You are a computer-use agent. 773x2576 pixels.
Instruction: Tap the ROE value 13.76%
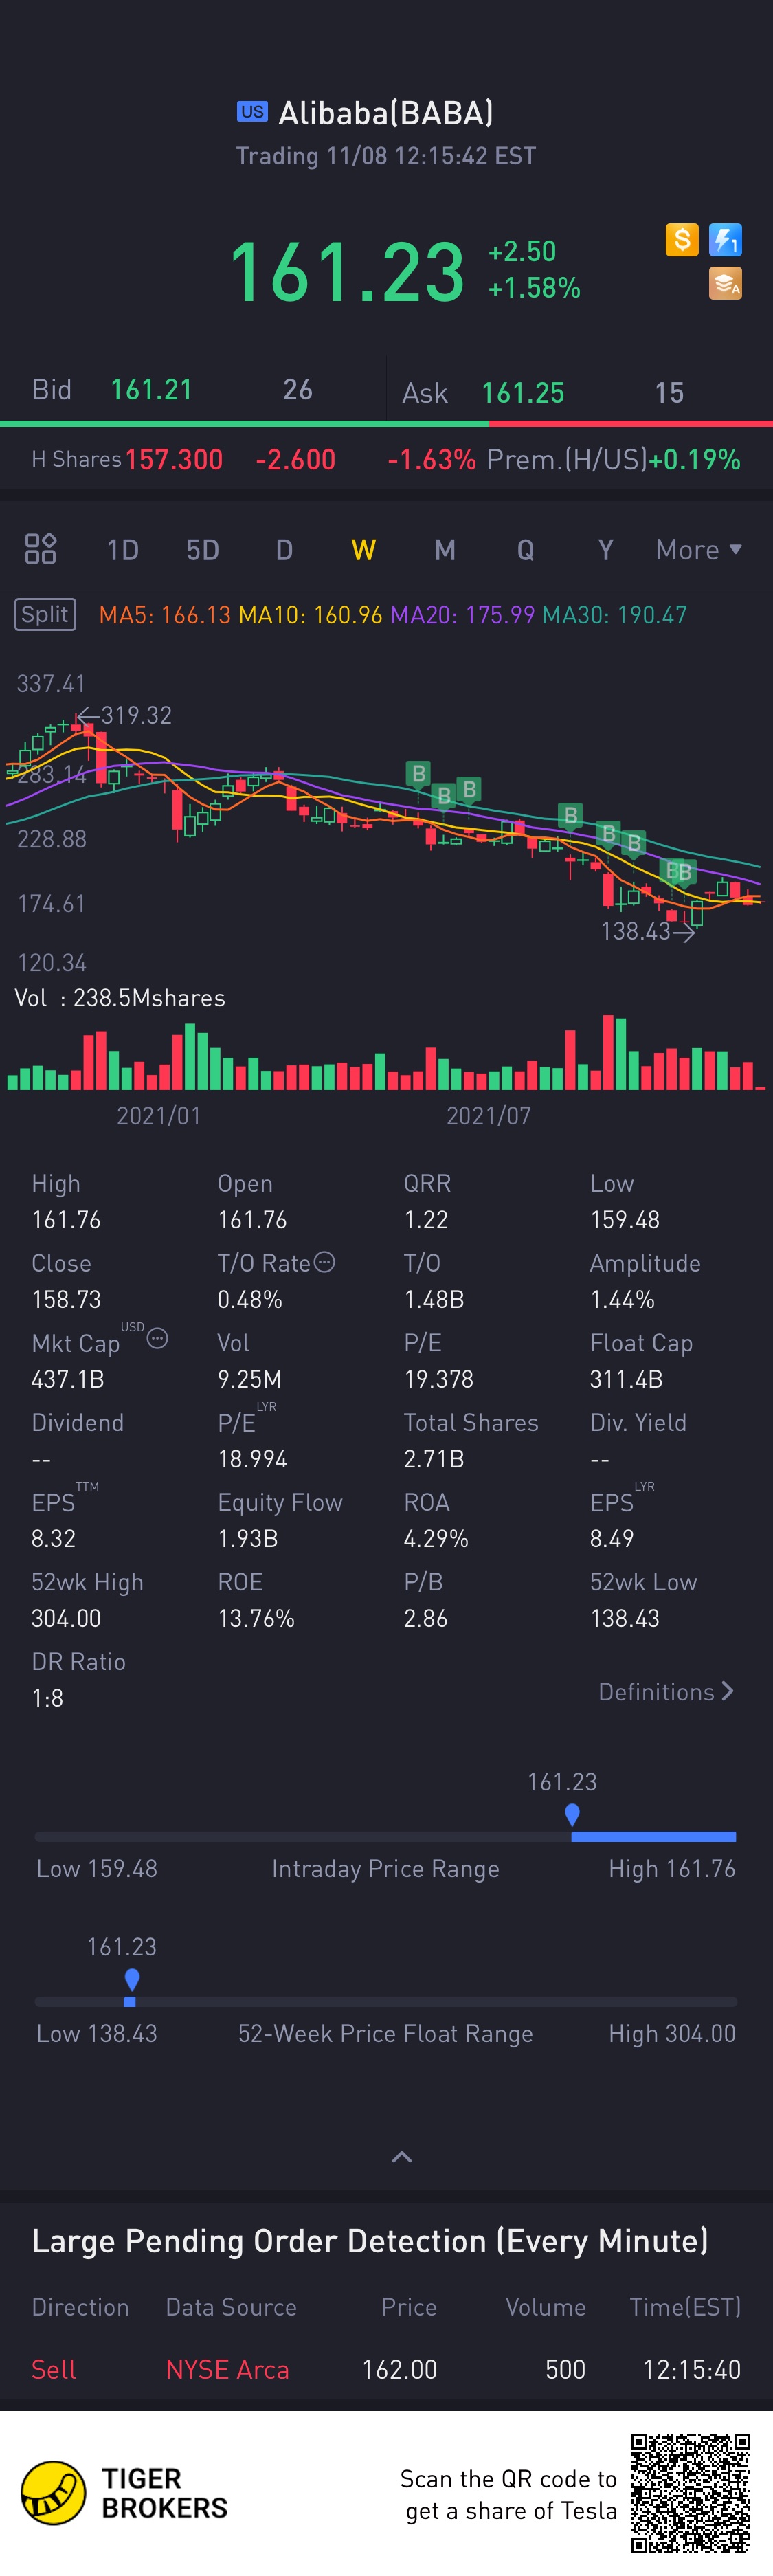point(256,1618)
